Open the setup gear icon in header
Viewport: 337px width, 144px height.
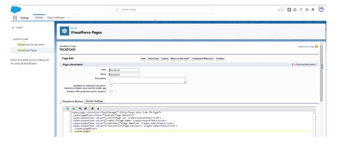point(307,10)
